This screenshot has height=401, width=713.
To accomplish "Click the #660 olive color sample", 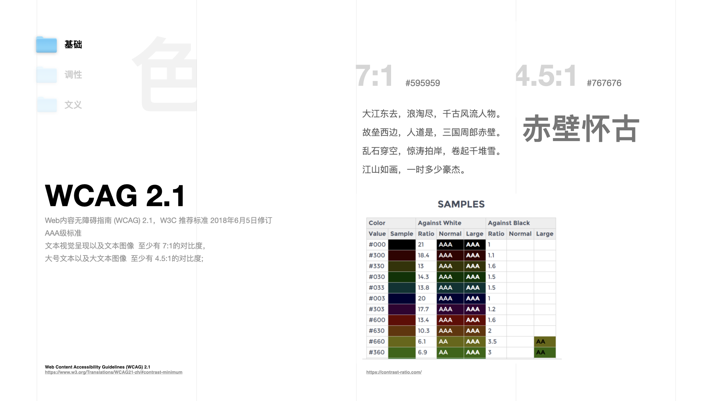I will [402, 341].
